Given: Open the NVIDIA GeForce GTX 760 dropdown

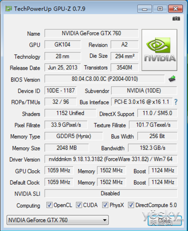Looking at the screenshot, I should click(x=58, y=220).
